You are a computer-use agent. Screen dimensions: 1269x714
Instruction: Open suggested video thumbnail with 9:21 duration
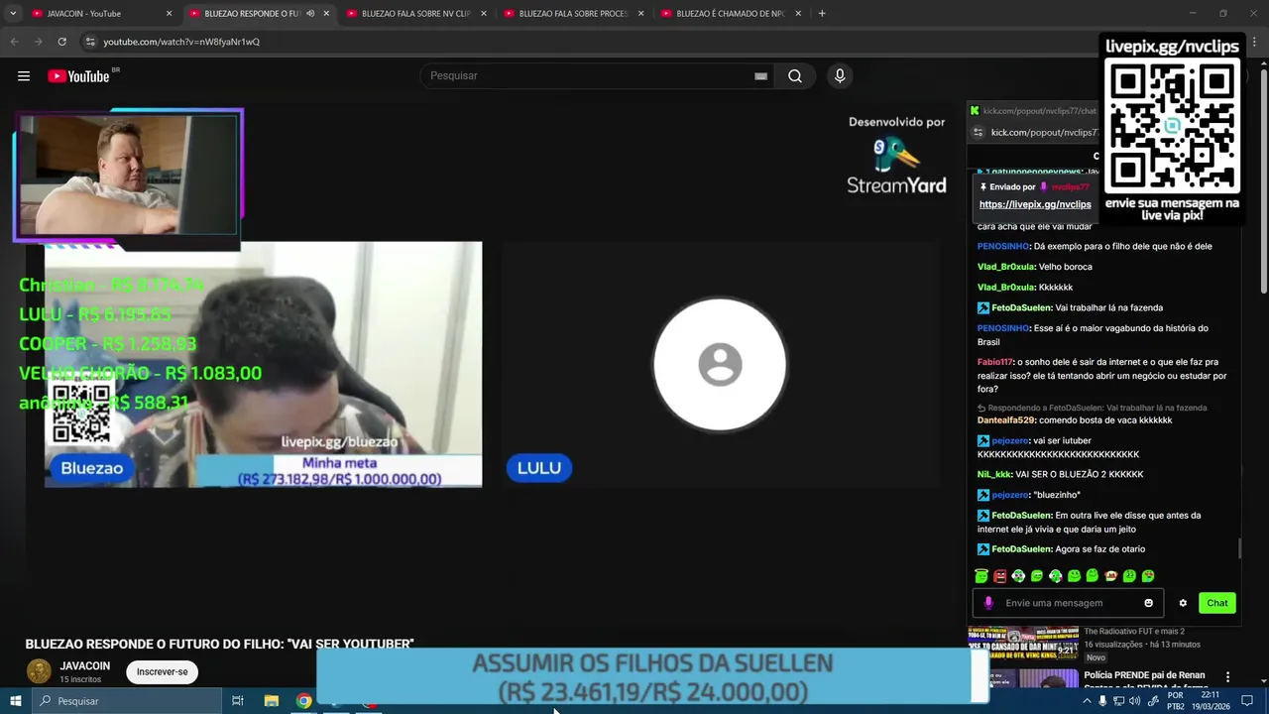[x=1023, y=643]
